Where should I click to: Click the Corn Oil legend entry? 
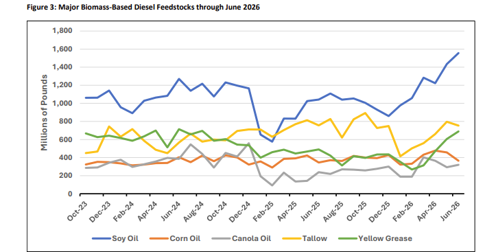(175, 238)
